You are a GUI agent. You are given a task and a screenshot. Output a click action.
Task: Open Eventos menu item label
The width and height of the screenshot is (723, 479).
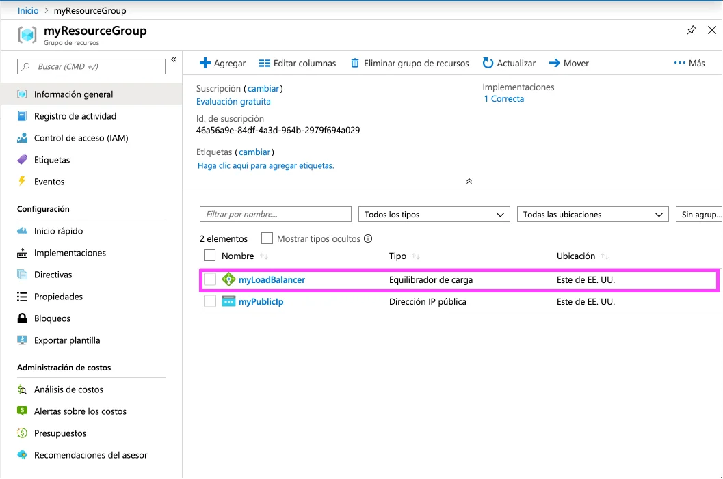49,182
